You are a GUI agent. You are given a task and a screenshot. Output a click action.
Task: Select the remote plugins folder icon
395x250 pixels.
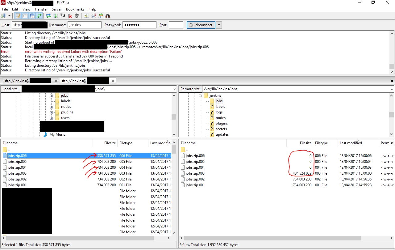pyautogui.click(x=212, y=123)
